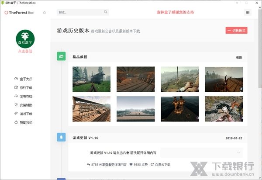Minimize the TheForestBox window

[237, 3]
